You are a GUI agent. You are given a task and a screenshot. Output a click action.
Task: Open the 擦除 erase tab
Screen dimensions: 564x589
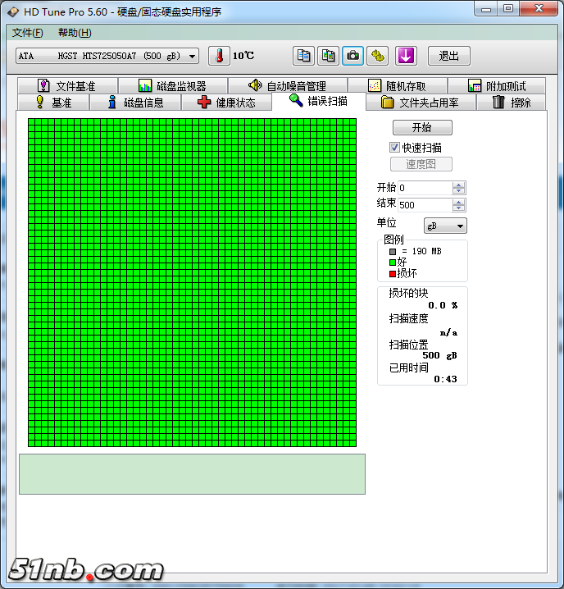(512, 103)
